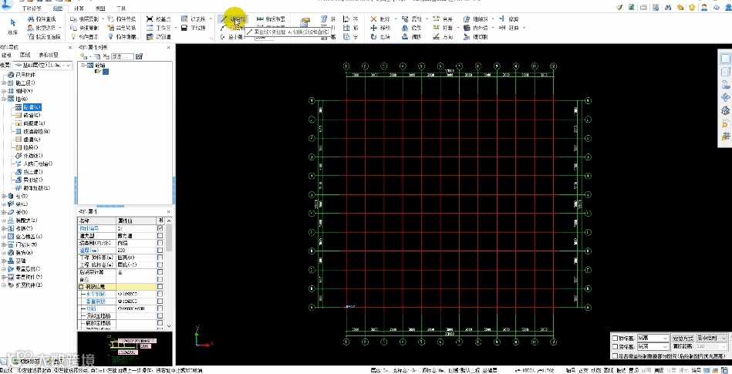
Task: Toggle checkbox on 后浇带计算 property row
Action: (160, 272)
